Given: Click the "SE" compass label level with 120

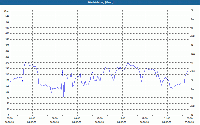Looking at the screenshot, I should (193, 89).
